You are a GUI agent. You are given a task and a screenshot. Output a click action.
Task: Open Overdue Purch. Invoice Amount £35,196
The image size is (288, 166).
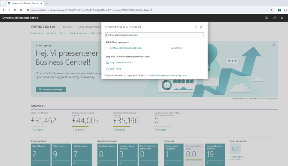(126, 121)
